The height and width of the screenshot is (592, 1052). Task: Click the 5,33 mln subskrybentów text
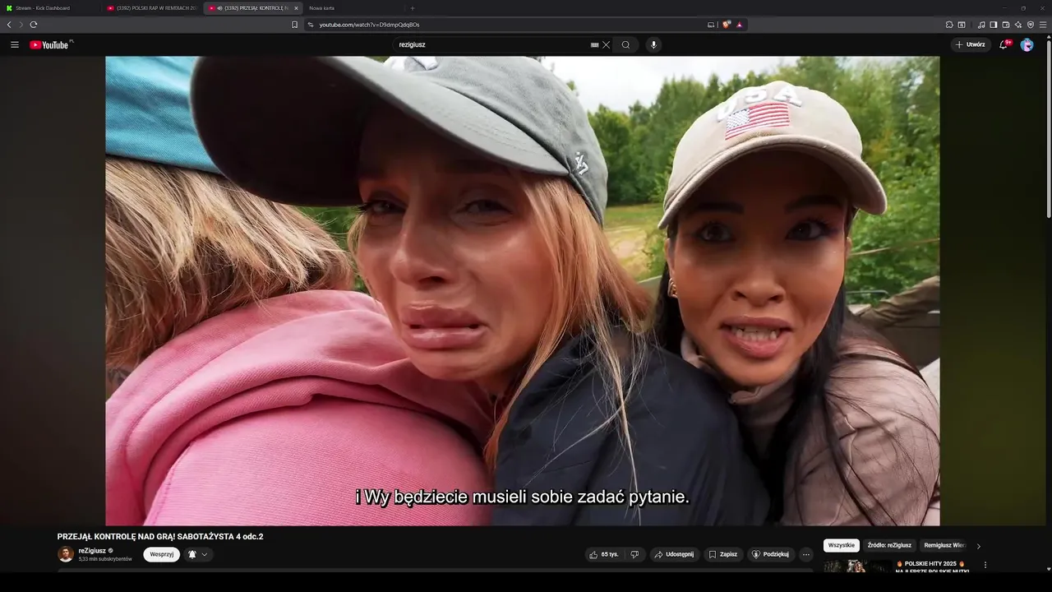coord(105,559)
